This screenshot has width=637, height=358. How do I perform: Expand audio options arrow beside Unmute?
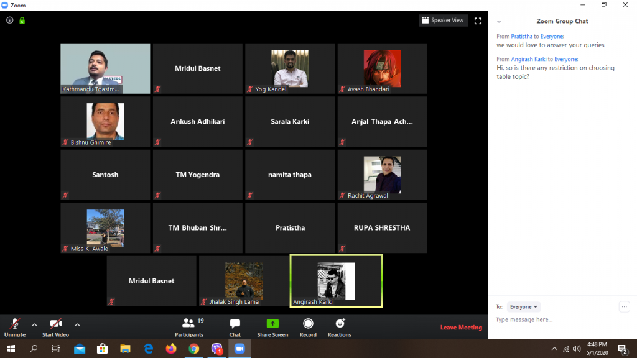[34, 324]
